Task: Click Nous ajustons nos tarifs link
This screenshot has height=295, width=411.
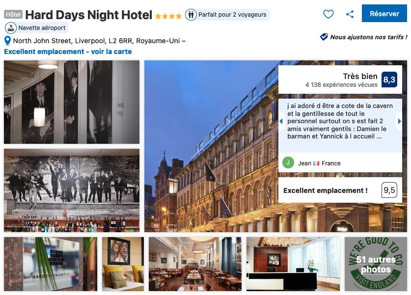Action: click(369, 37)
